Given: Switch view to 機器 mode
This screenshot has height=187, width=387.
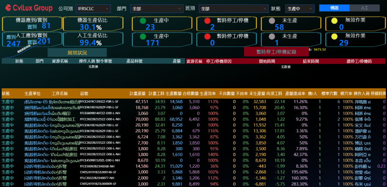Looking at the screenshot, I should pyautogui.click(x=334, y=8).
